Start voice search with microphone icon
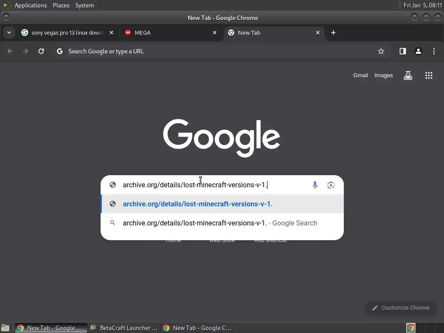Viewport: 444px width, 333px height. (315, 185)
